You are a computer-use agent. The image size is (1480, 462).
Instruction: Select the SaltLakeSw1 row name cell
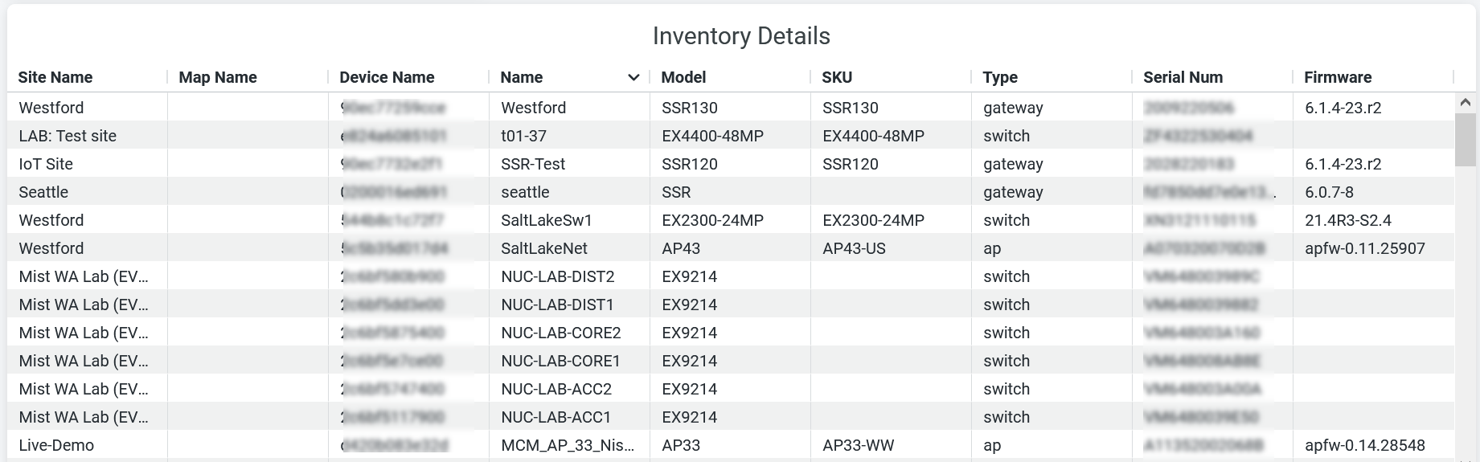(x=546, y=220)
